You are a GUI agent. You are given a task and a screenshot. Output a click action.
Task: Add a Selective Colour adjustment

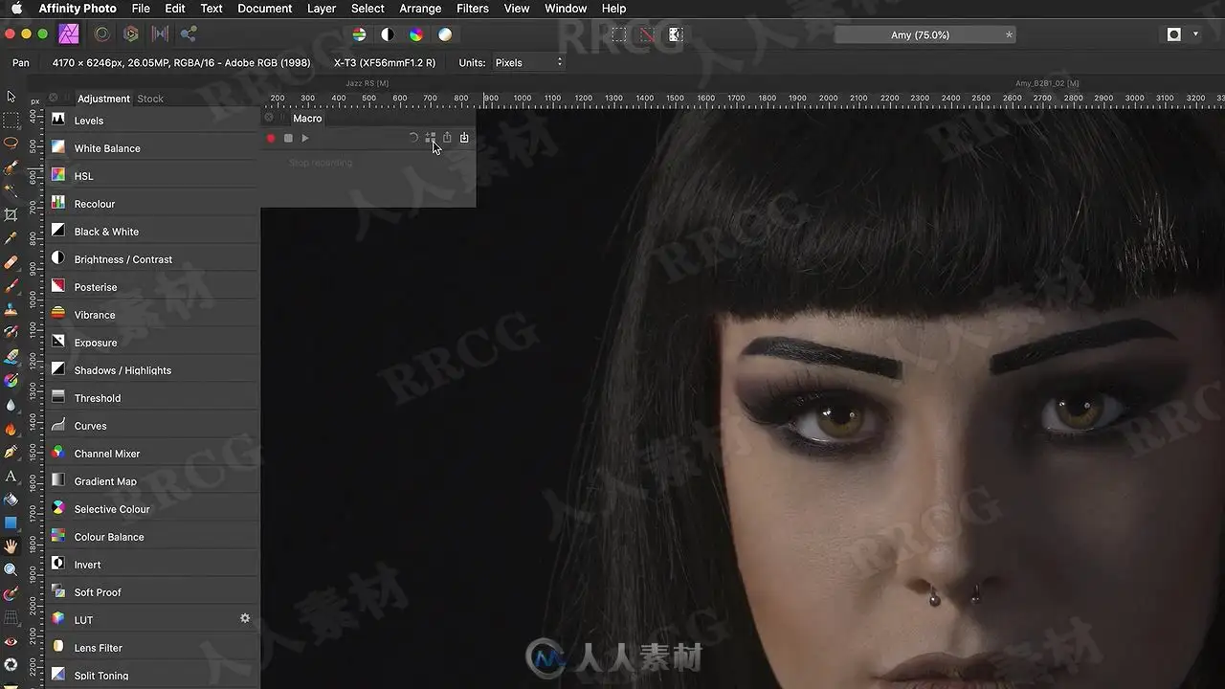pos(152,509)
